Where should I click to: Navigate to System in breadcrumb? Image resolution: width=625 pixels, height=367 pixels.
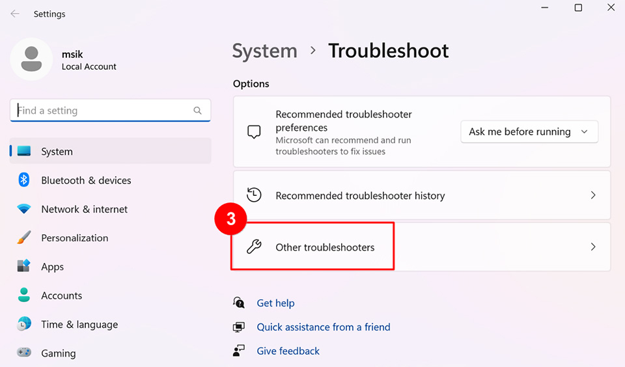[x=265, y=51]
